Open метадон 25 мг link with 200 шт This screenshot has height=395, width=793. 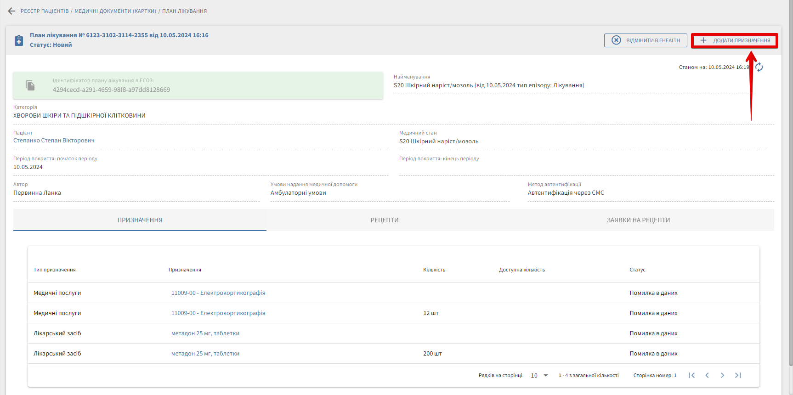205,354
